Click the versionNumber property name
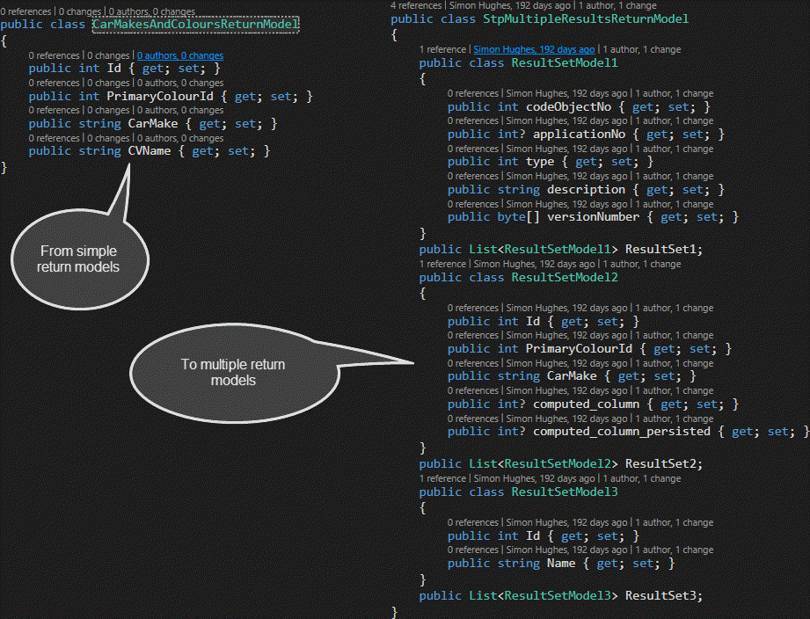 click(x=593, y=217)
